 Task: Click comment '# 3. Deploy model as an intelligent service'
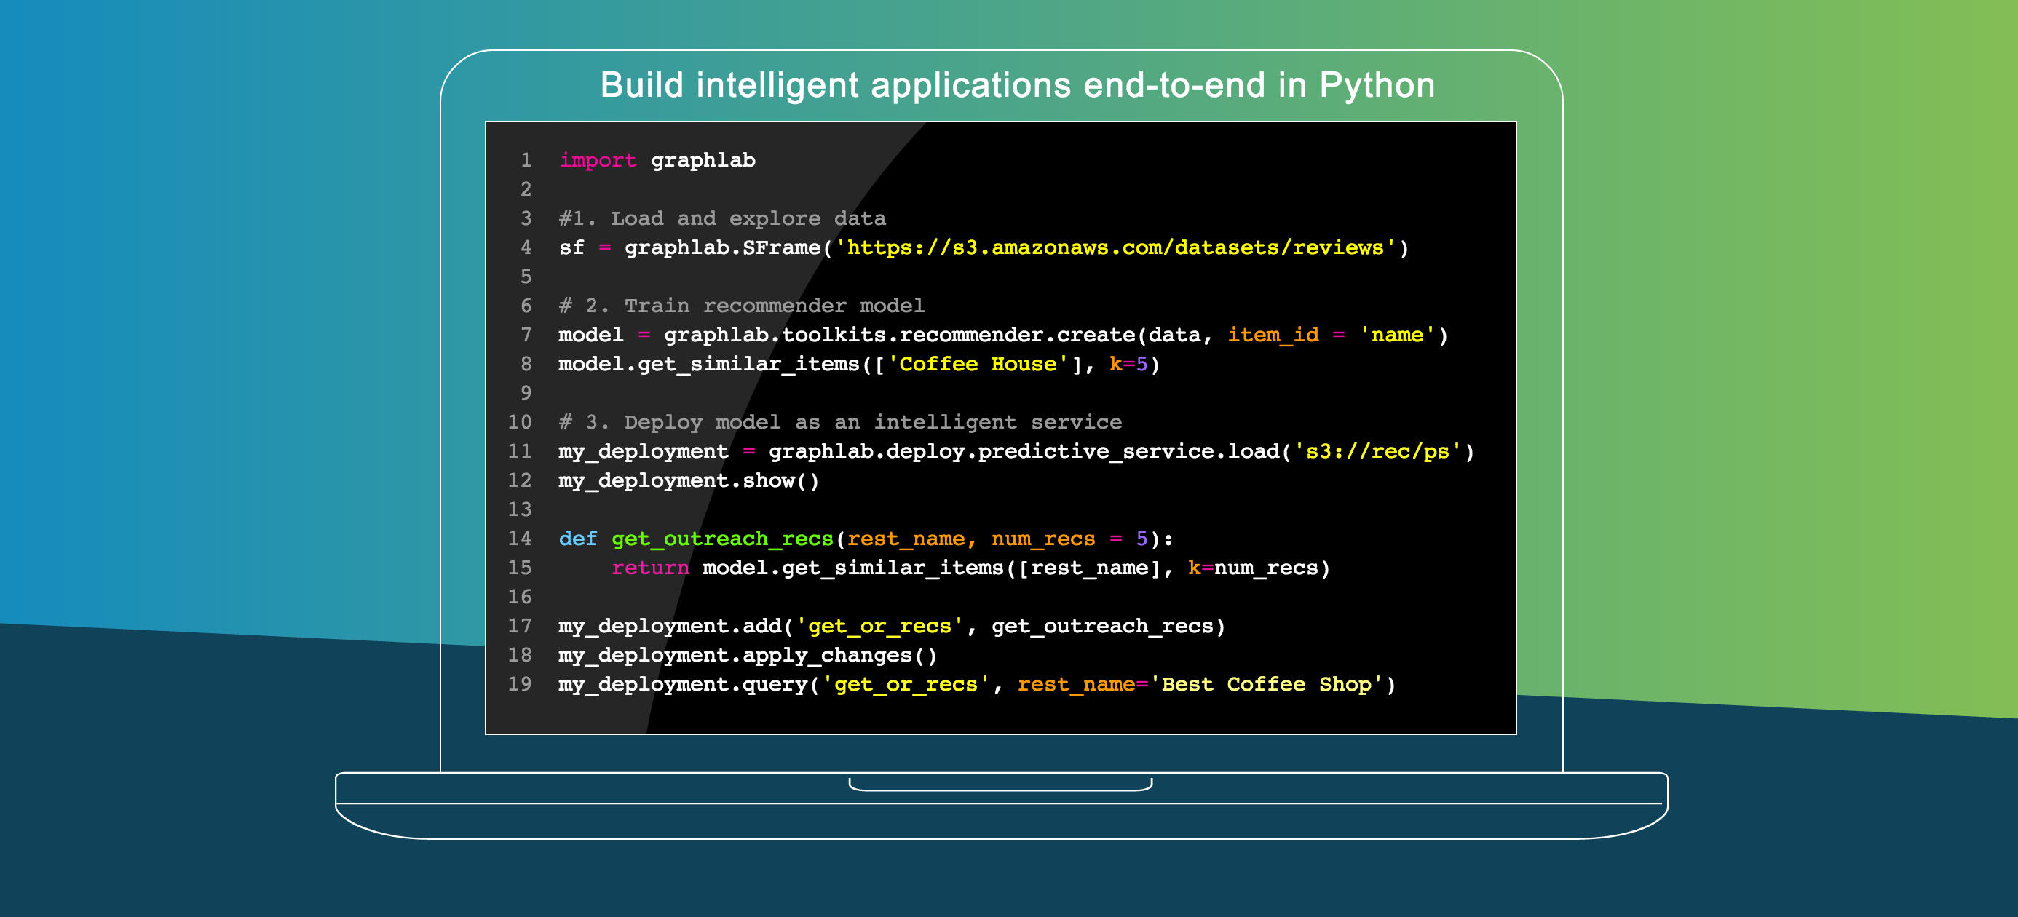[841, 422]
